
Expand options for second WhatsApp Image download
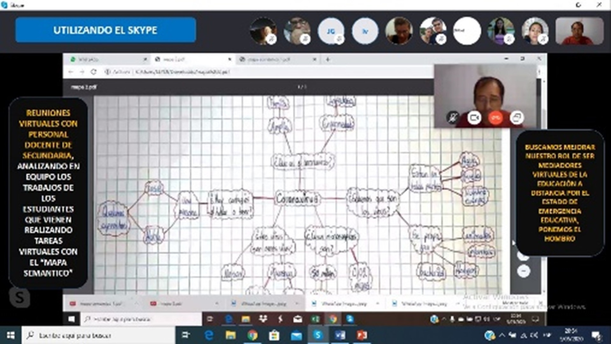point(377,304)
